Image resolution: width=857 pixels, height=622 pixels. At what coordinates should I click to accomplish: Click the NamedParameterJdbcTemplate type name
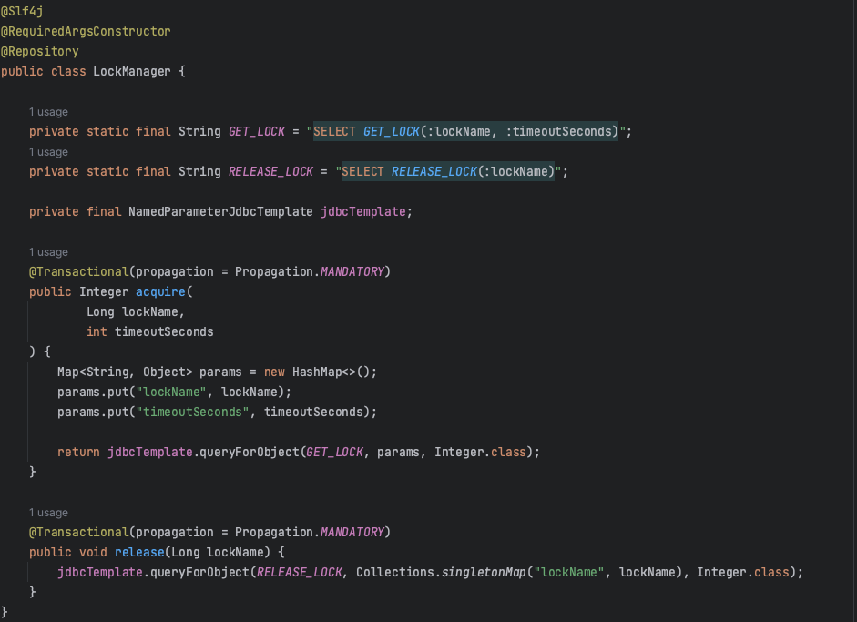(220, 211)
